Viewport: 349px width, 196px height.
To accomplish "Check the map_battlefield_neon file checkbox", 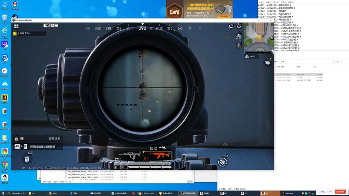I will pos(66,174).
